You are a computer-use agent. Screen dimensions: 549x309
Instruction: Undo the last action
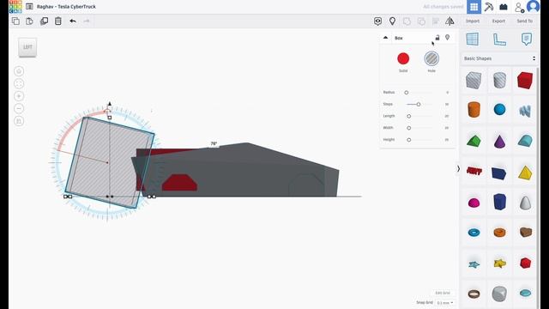(72, 21)
